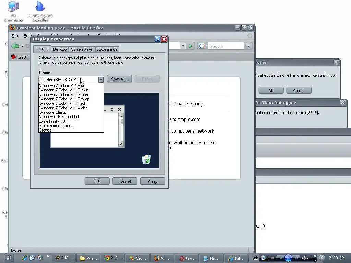Collapse the Theme combo box arrow
Viewport: 351px width, 263px height.
tap(101, 79)
